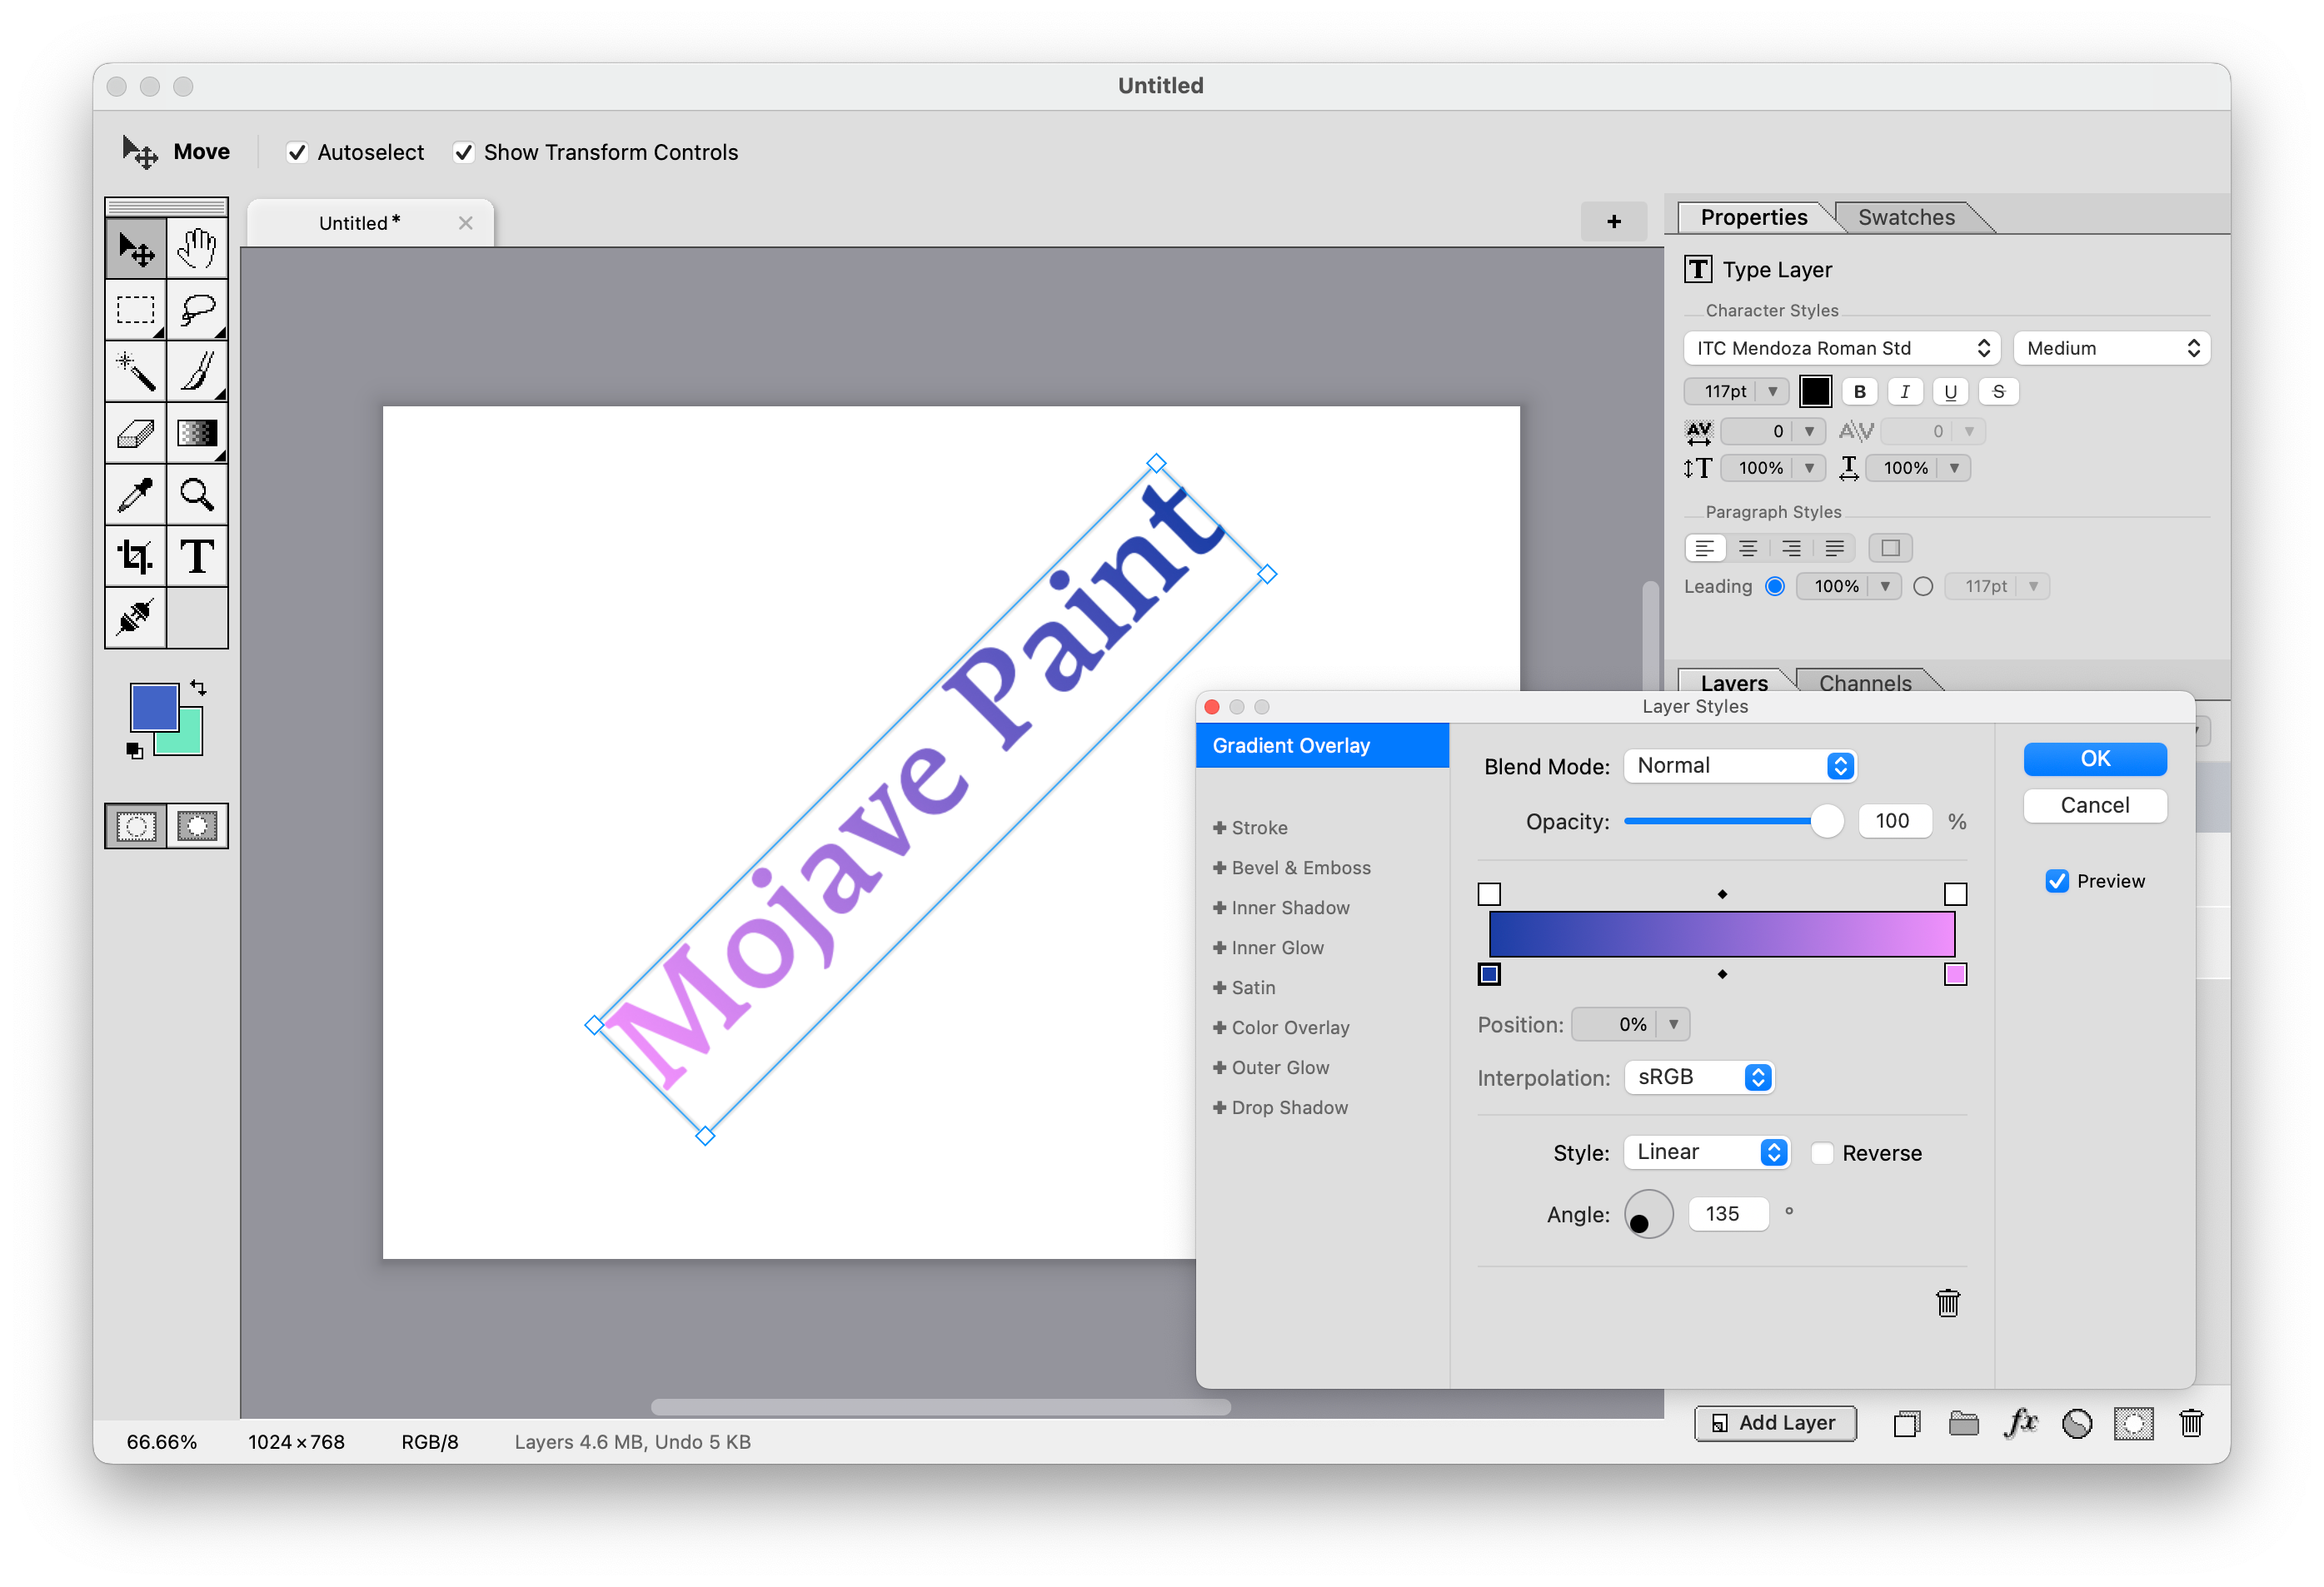The height and width of the screenshot is (1587, 2324).
Task: Open the gradient stop Position dropdown
Action: [x=1674, y=1024]
